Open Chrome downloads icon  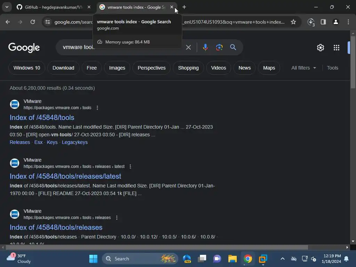pyautogui.click(x=311, y=22)
